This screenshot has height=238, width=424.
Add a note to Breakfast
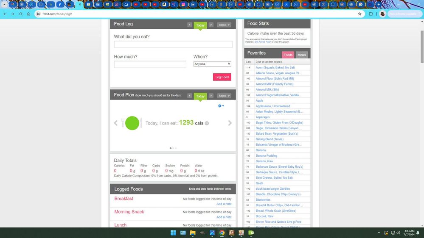[x=224, y=204]
